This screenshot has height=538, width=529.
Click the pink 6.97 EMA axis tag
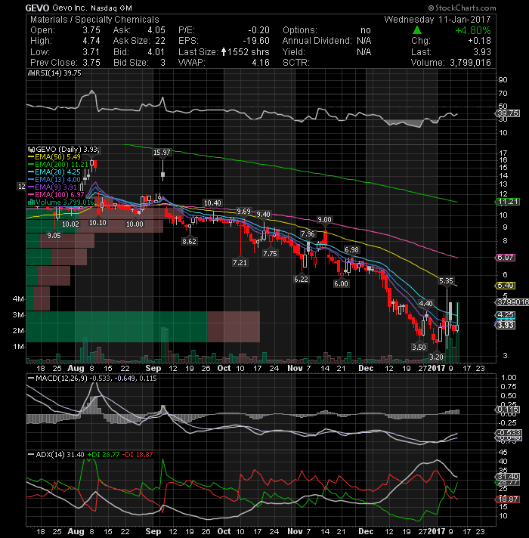coord(506,258)
